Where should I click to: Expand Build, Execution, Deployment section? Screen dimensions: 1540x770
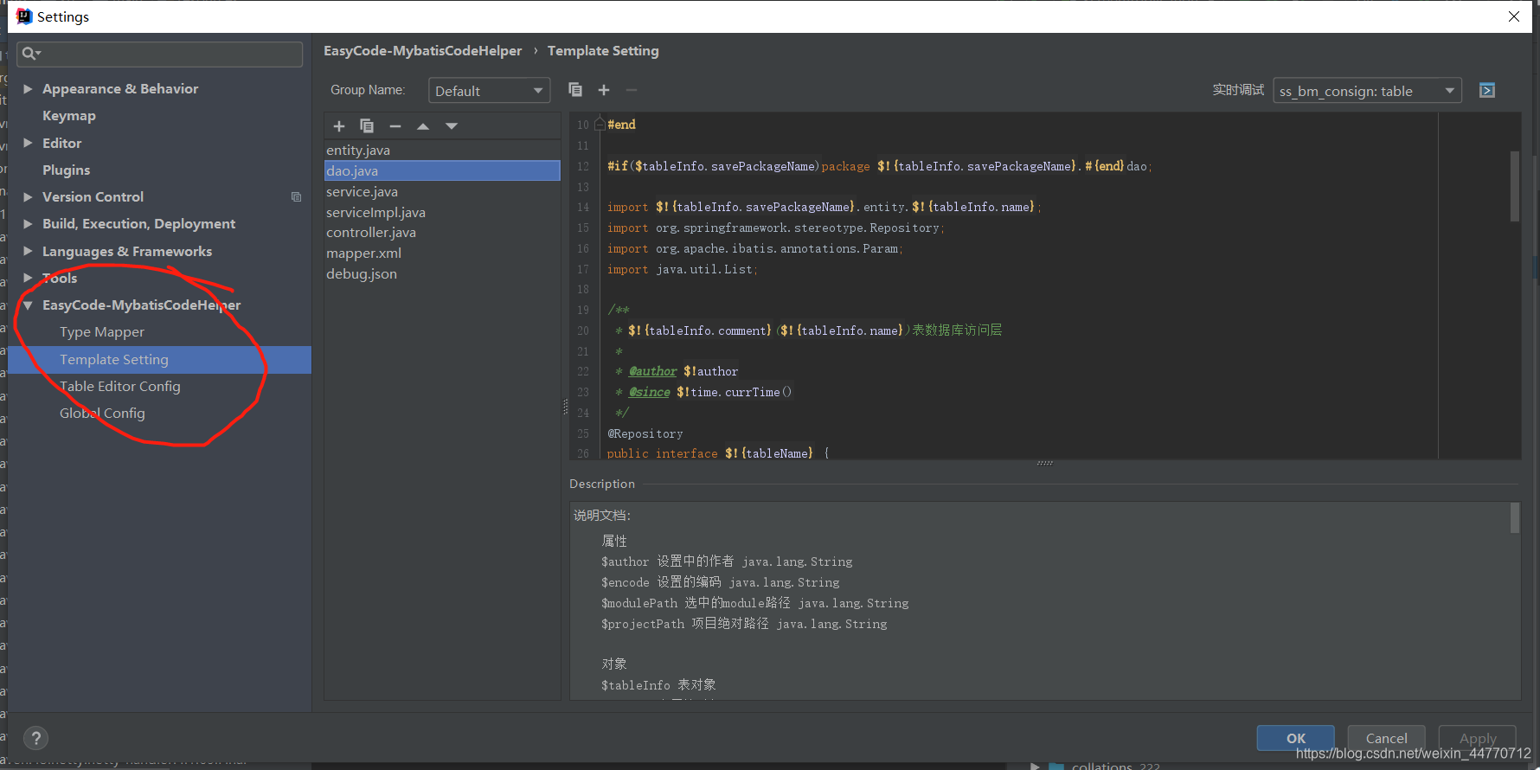28,224
